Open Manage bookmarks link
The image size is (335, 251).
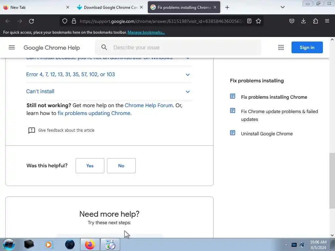pos(146,32)
